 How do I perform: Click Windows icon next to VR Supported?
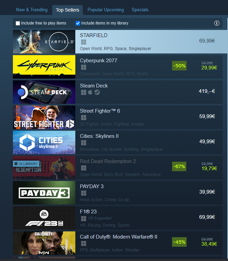pyautogui.click(x=83, y=218)
